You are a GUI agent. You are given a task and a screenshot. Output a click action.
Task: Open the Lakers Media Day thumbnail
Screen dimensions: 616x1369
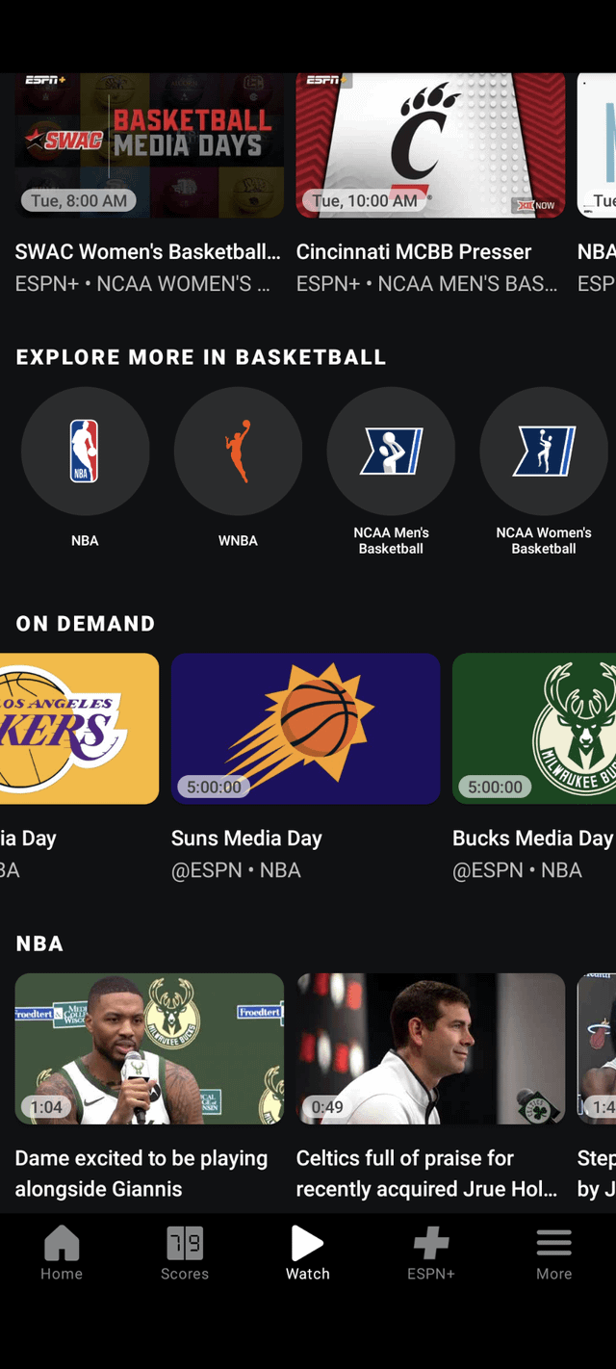pyautogui.click(x=79, y=729)
